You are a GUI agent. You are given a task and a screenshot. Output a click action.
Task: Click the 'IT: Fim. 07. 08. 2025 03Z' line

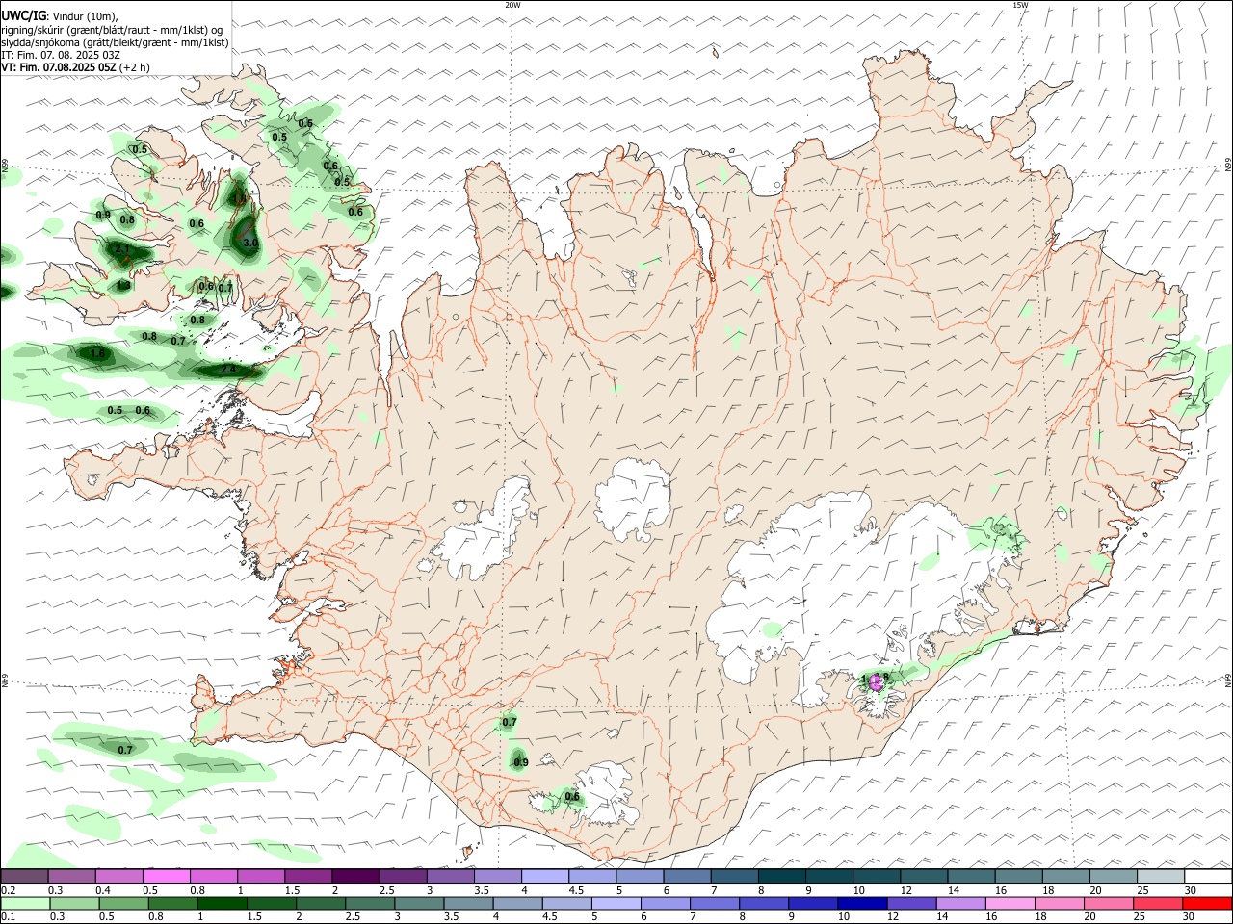(60, 55)
